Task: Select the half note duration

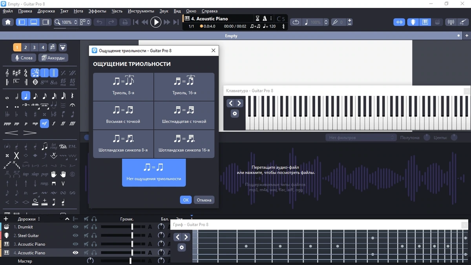Action: pyautogui.click(x=16, y=96)
